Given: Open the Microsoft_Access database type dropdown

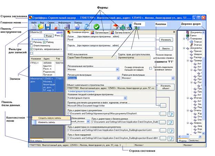Looking at the screenshot, I should (x=88, y=121).
